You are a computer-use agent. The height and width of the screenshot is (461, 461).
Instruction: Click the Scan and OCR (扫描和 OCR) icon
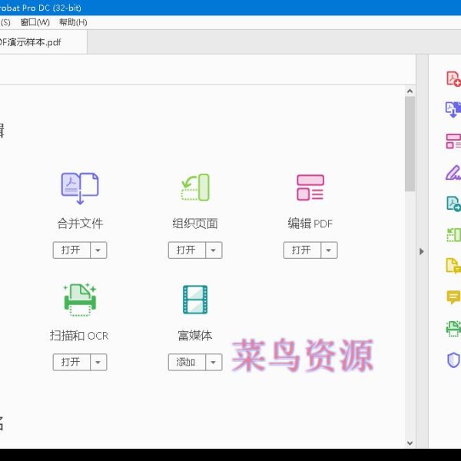[80, 300]
